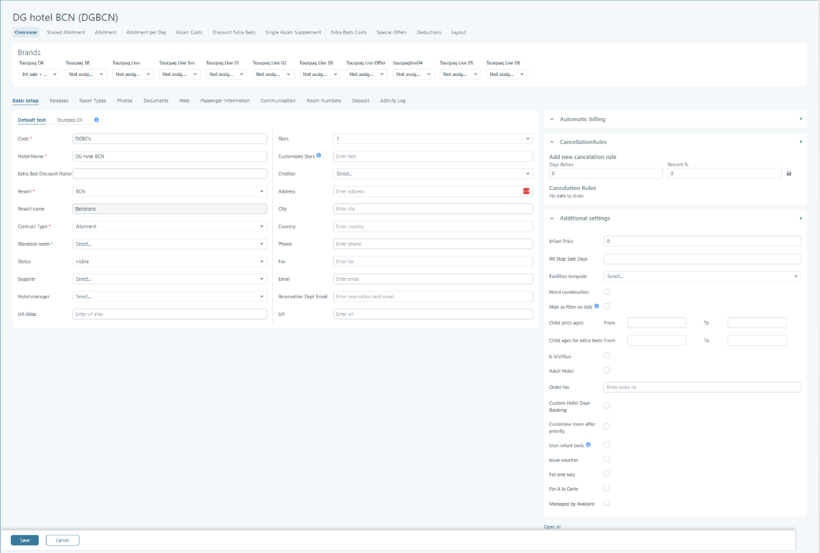The image size is (820, 553).
Task: Click the asterisk icon on Automatic billing header
Action: pos(800,119)
